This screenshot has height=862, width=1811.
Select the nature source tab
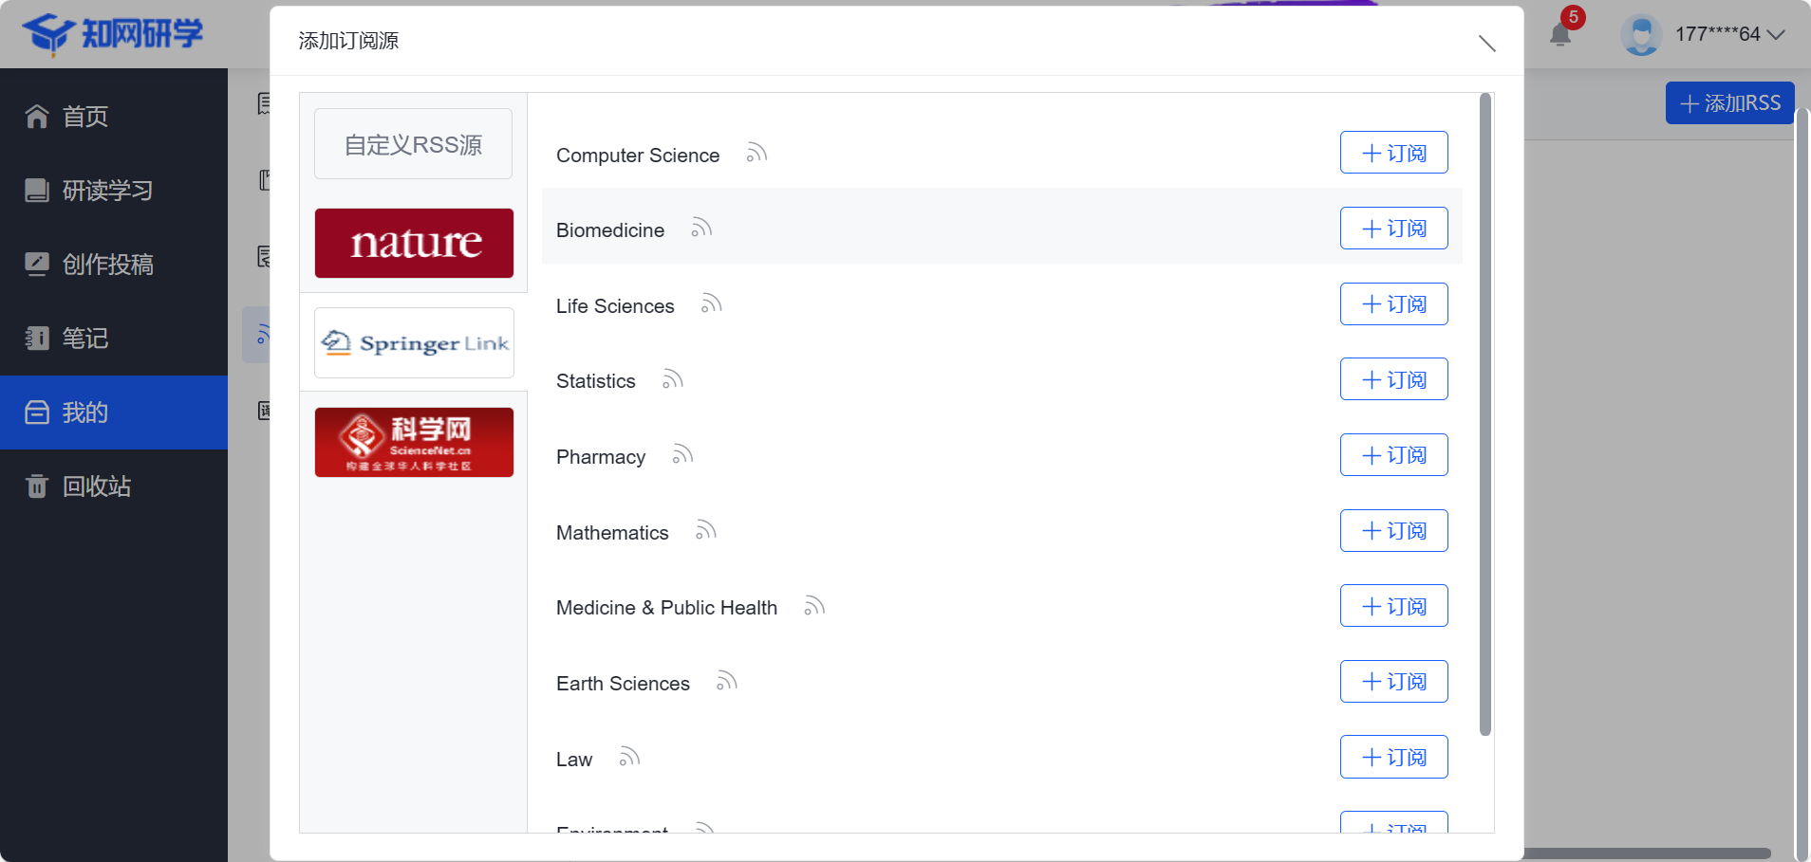[x=414, y=243]
